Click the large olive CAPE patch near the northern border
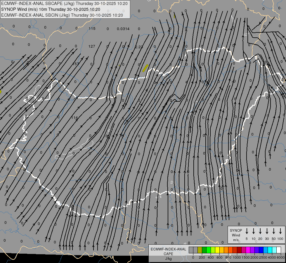The image size is (286, 263). [x=145, y=68]
